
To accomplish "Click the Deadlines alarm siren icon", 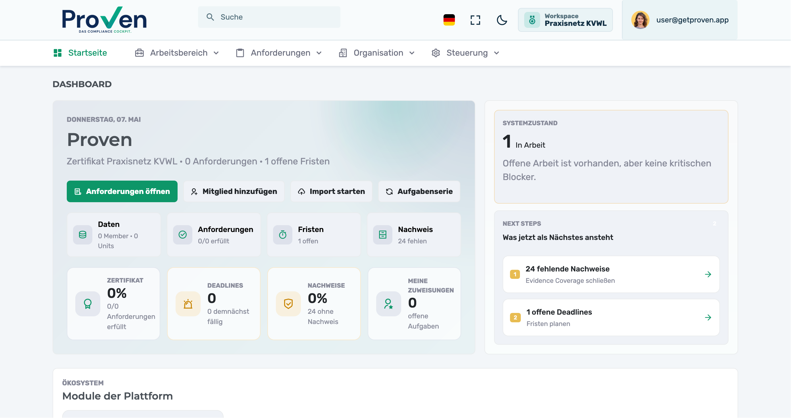I will tap(188, 304).
